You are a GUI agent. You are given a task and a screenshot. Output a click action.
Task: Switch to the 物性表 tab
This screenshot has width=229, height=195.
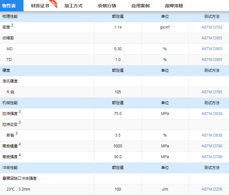pyautogui.click(x=9, y=6)
